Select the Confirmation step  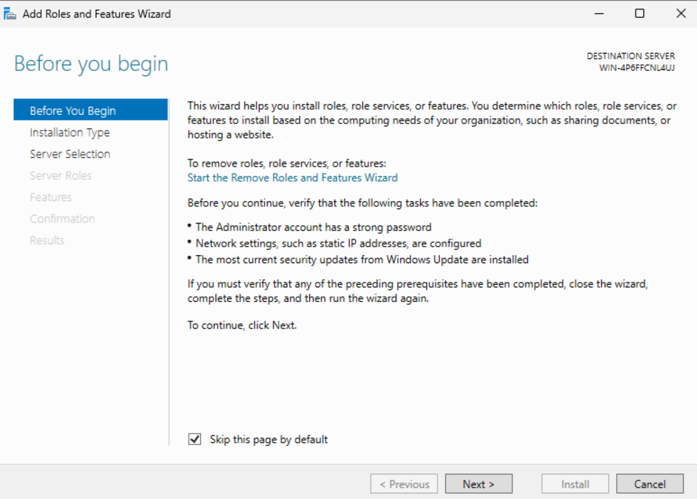coord(62,219)
